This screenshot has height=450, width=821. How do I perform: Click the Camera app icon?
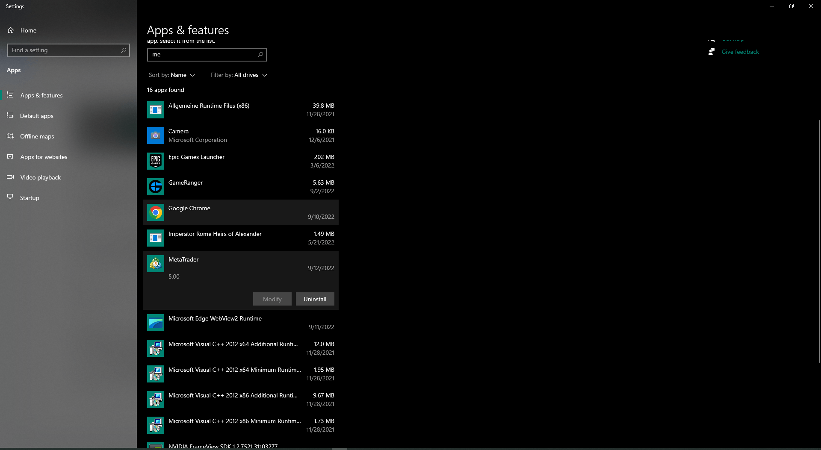click(156, 135)
